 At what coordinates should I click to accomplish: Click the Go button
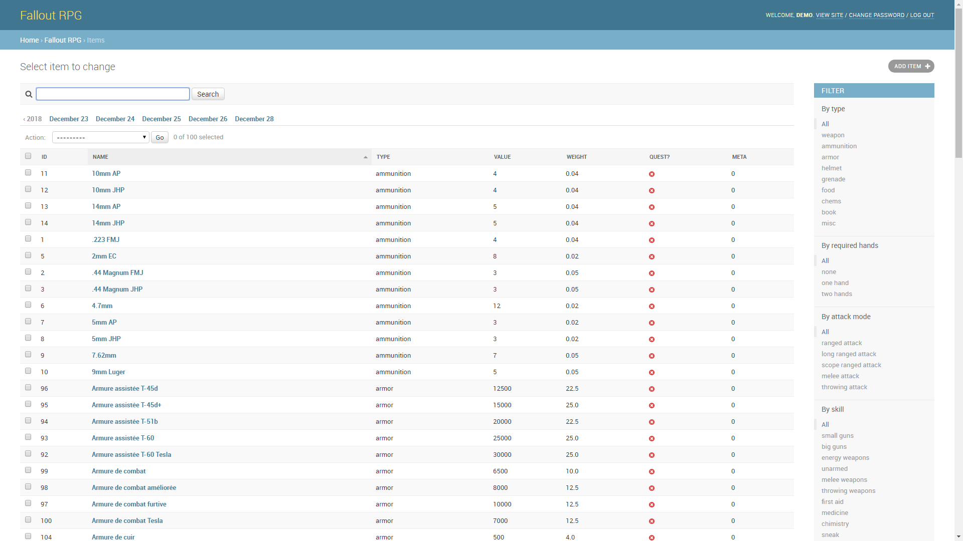pos(159,137)
